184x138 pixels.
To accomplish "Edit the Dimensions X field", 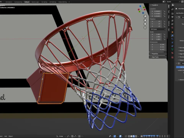I will coord(158,44).
